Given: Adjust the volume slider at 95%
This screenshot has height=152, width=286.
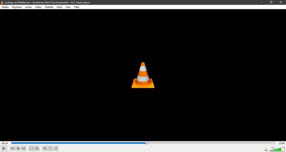Looking at the screenshot, I should click(277, 149).
